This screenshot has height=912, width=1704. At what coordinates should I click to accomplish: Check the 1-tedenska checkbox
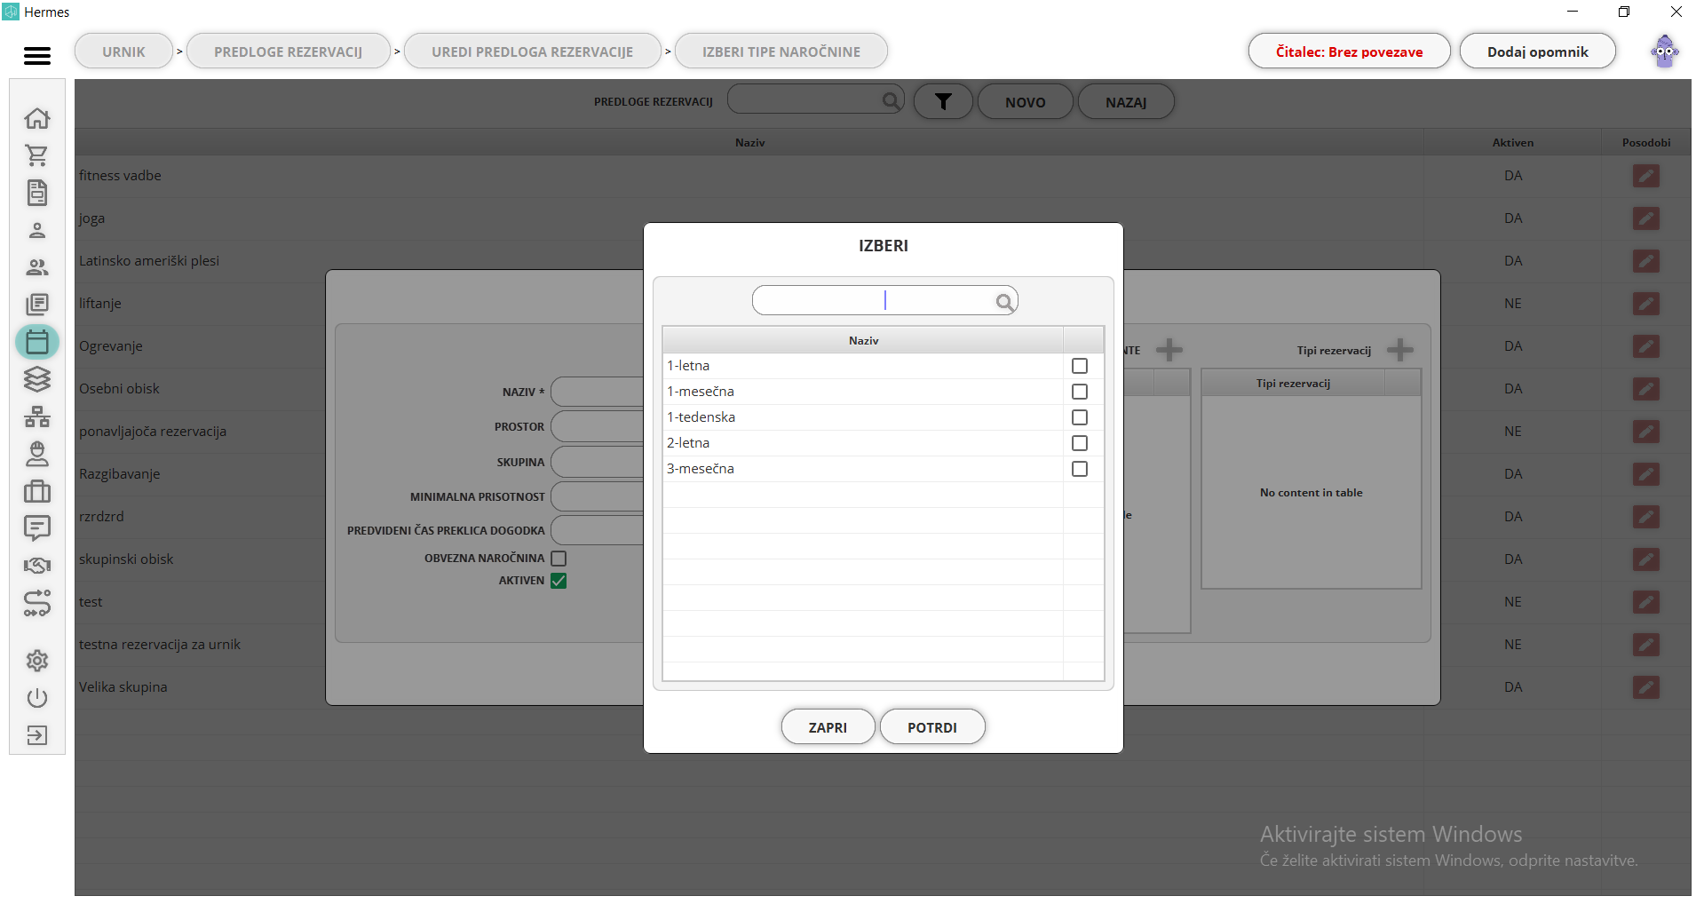point(1080,417)
